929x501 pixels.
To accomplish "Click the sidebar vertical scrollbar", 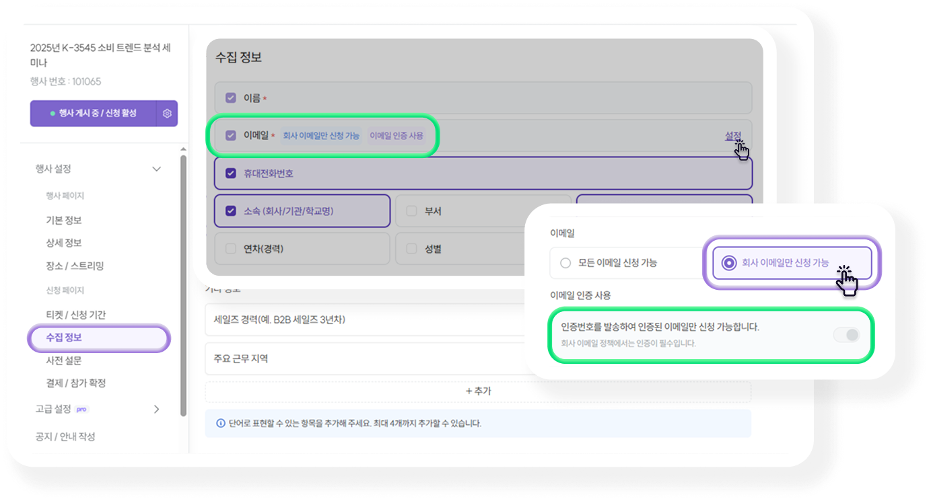I will pyautogui.click(x=184, y=286).
